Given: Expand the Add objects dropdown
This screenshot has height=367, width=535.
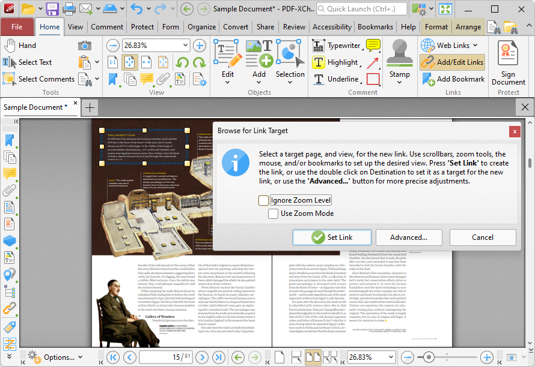Looking at the screenshot, I should click(258, 82).
